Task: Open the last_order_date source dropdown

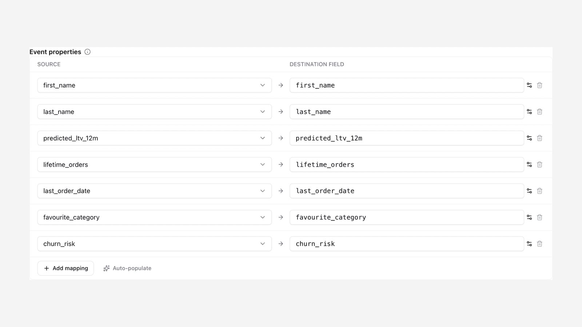Action: (155, 191)
